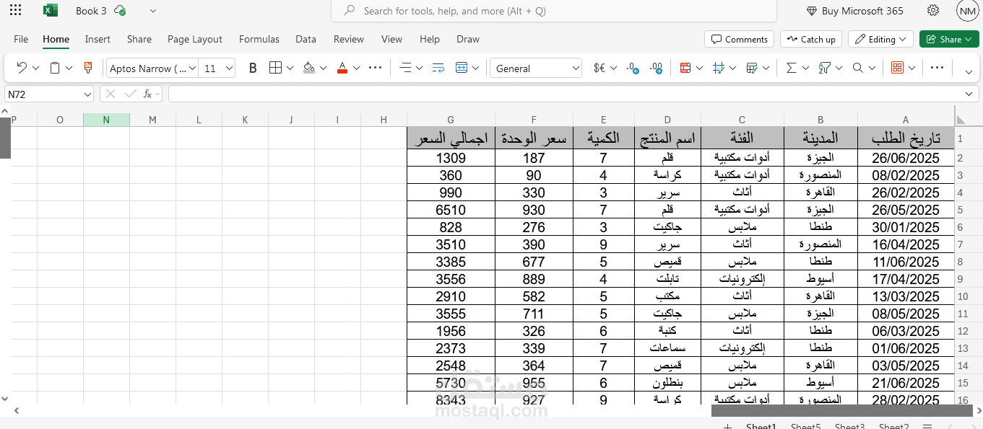The width and height of the screenshot is (983, 429).
Task: Select cell containing 6510
Action: [451, 210]
